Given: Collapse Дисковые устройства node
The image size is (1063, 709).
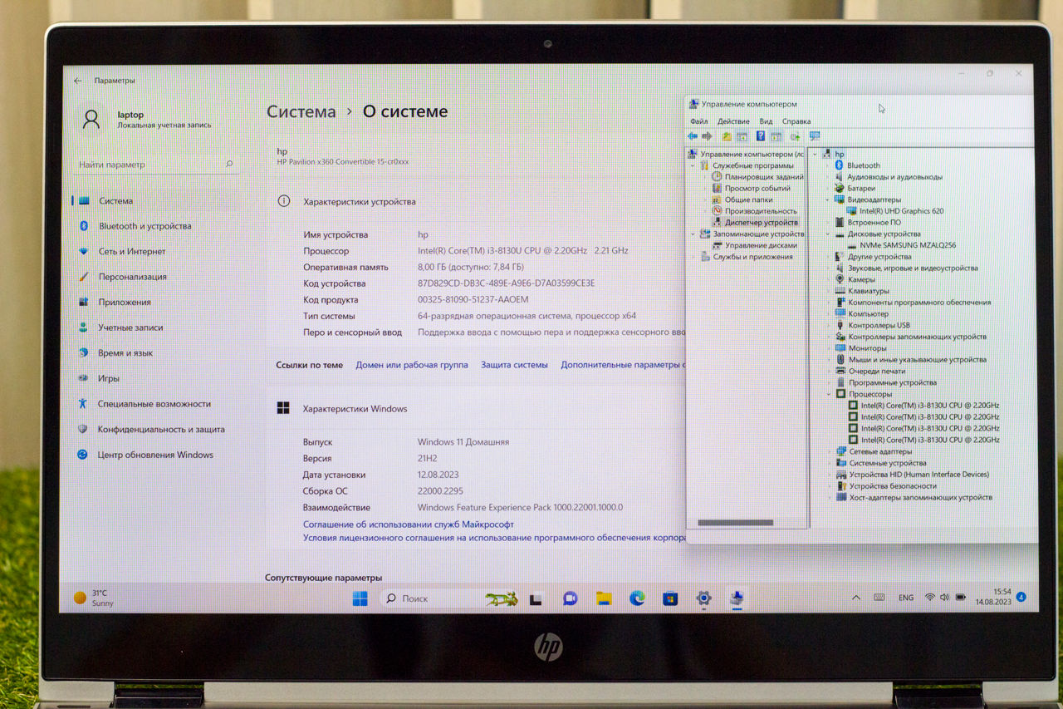Looking at the screenshot, I should click(x=828, y=234).
